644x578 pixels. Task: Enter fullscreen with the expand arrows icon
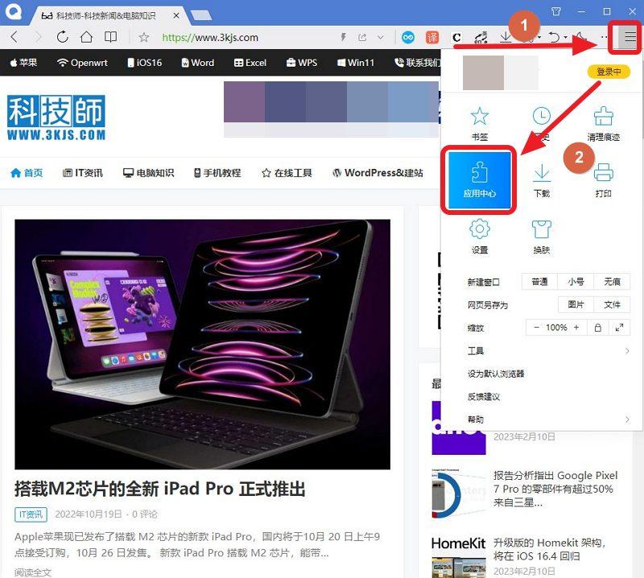point(619,328)
